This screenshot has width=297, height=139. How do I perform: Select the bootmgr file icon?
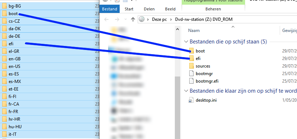pyautogui.click(x=191, y=74)
